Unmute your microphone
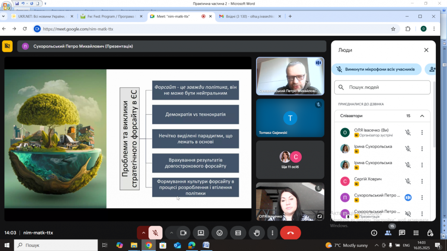447x251 pixels. tap(156, 233)
